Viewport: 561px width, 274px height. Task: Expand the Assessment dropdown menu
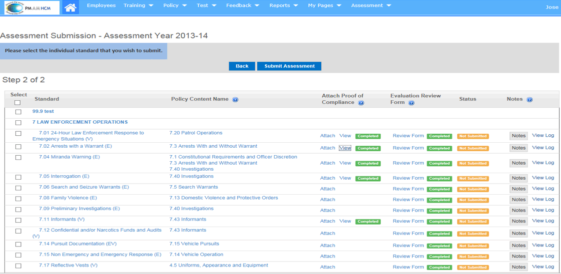point(371,5)
